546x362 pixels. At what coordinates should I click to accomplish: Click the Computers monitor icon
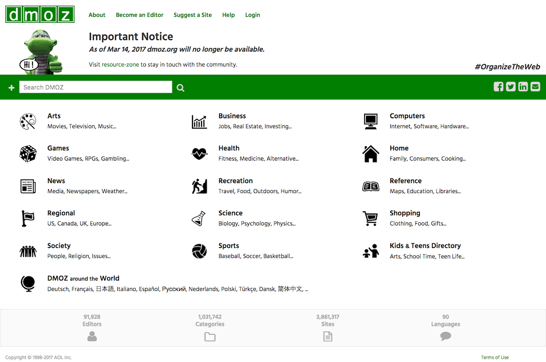tap(371, 121)
